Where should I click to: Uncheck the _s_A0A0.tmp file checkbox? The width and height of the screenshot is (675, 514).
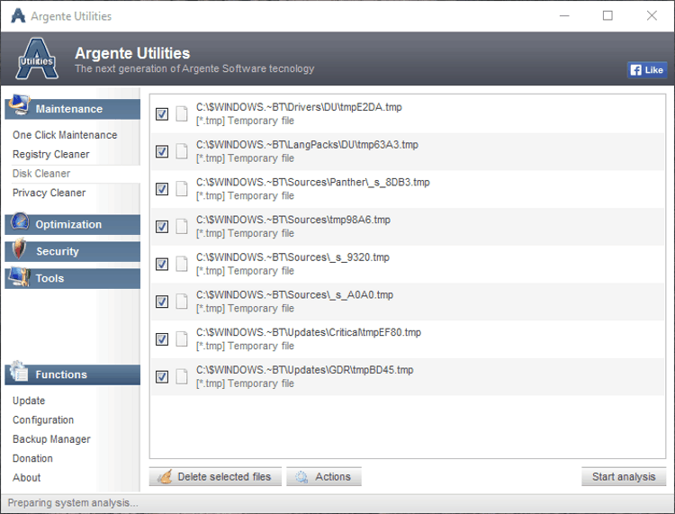pyautogui.click(x=162, y=302)
